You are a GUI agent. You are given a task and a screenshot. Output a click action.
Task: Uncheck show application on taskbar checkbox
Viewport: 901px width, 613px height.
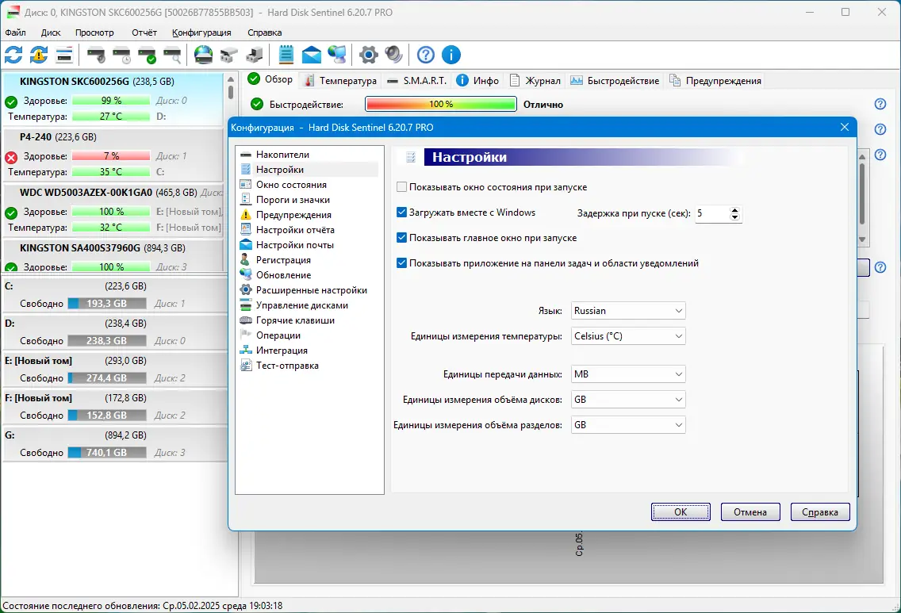[x=401, y=263]
